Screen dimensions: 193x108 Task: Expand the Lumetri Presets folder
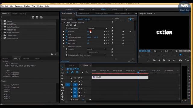(x=2, y=38)
